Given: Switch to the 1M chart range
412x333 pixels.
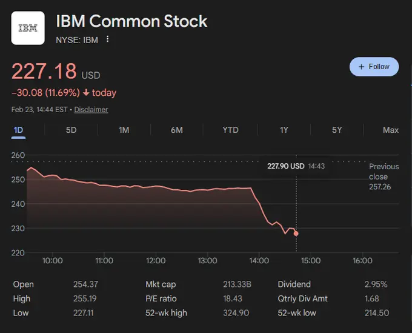Looking at the screenshot, I should point(124,130).
